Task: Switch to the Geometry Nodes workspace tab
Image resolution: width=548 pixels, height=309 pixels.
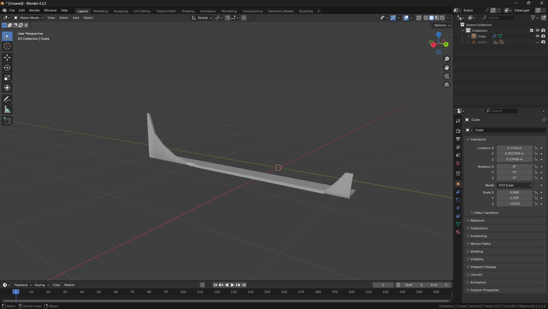Action: point(281,11)
